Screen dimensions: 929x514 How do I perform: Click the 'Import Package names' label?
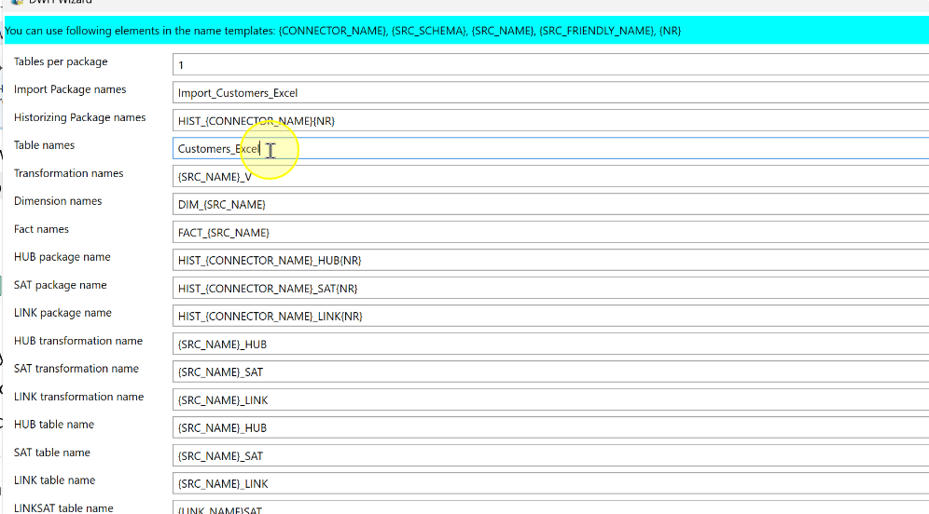coord(70,89)
